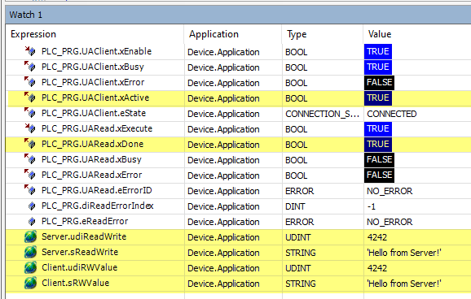The height and width of the screenshot is (299, 471).
Task: Click the variable icon beside PLC_PRG.UARead.xBusy
Action: (30, 159)
